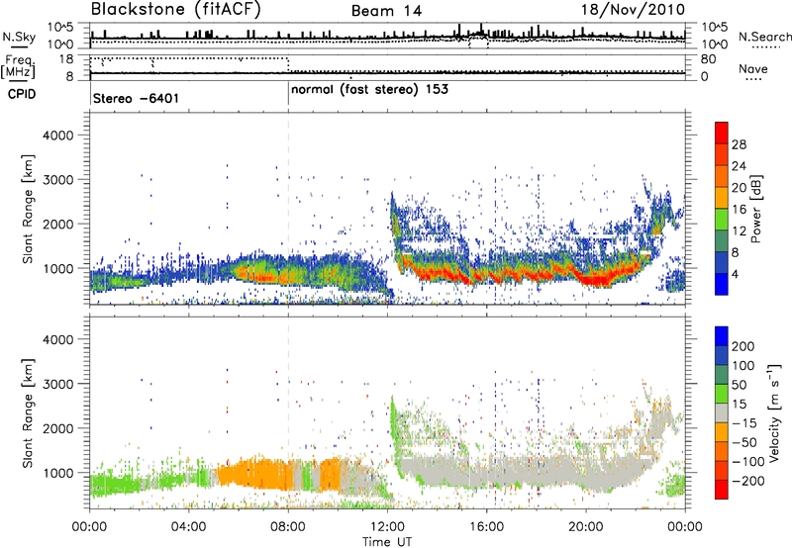Click the 'CPID' row label

(22, 94)
